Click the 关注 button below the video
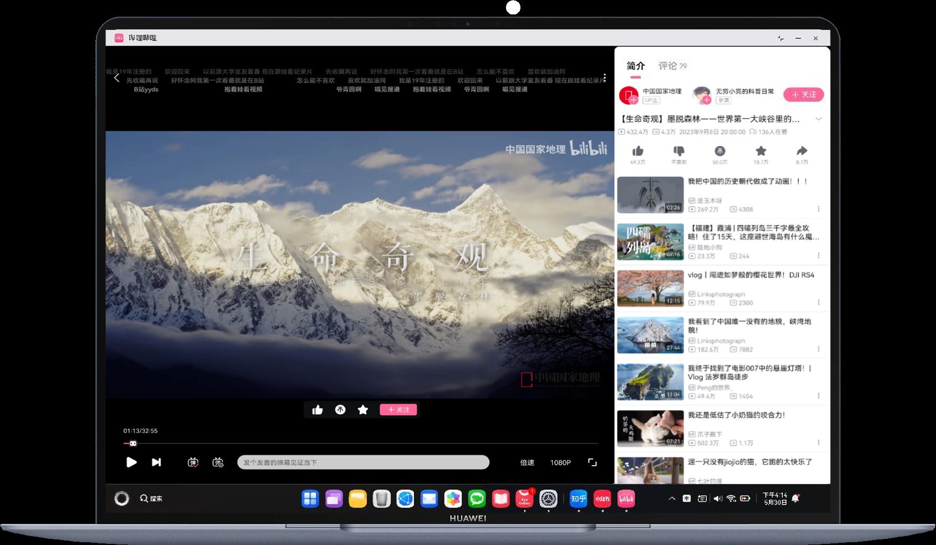Screen dimensions: 936x545 click(398, 410)
